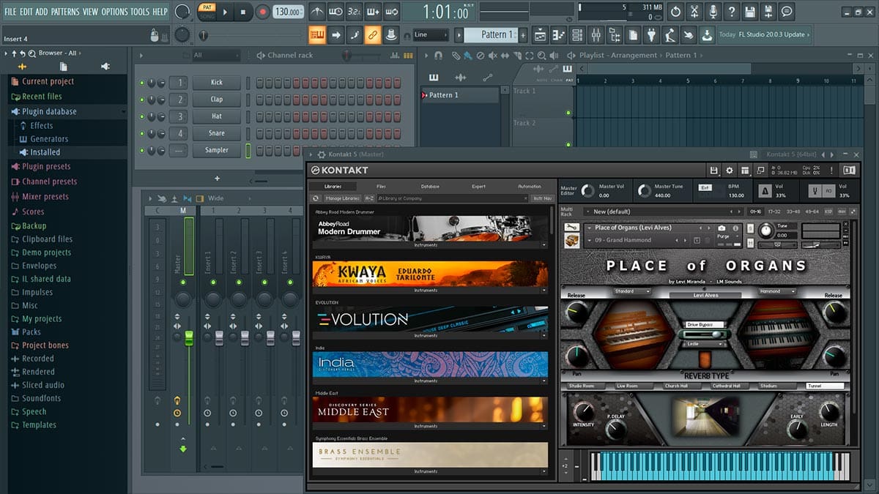The height and width of the screenshot is (494, 879).
Task: Open Soundfonts folder in browser
Action: pos(41,398)
